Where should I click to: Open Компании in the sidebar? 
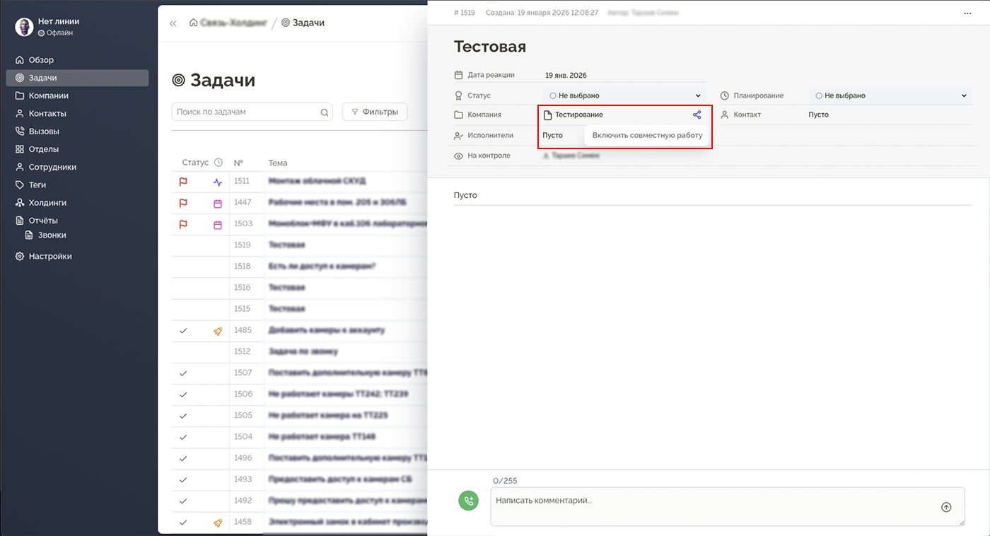coord(48,95)
